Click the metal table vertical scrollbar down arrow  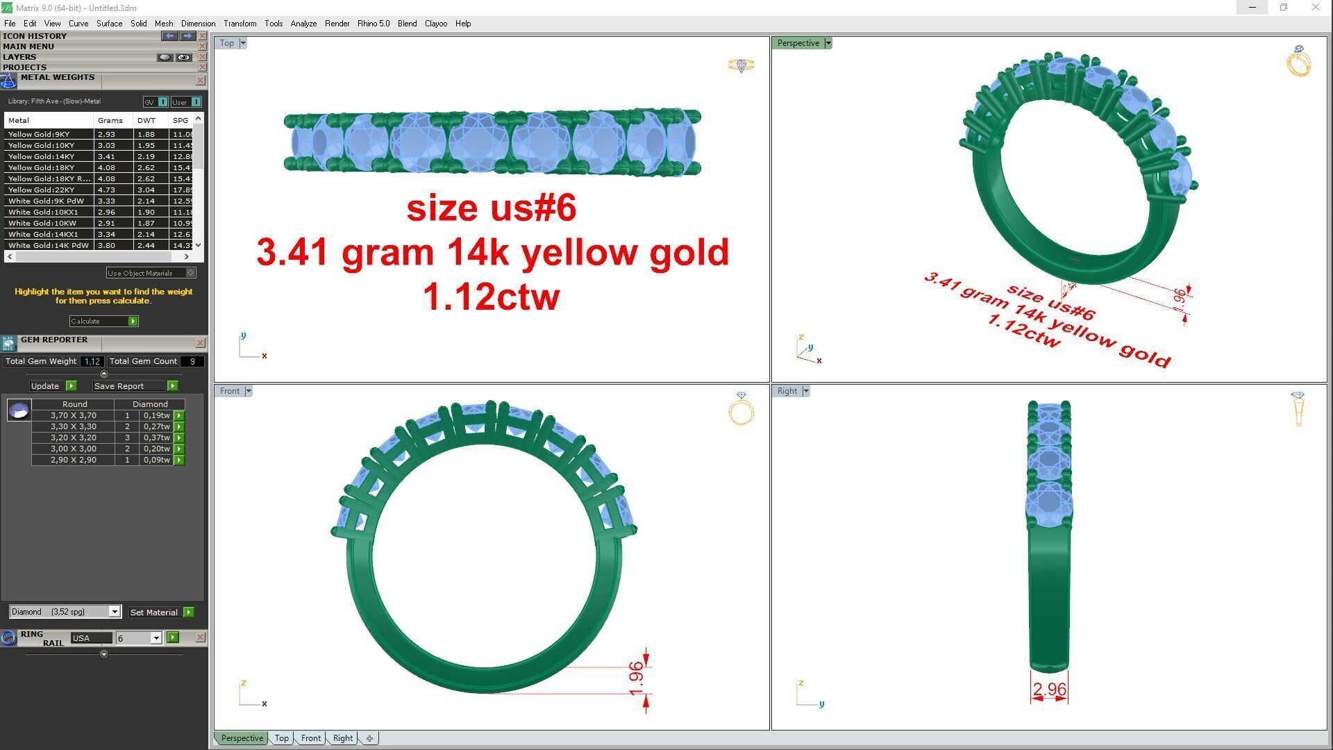pyautogui.click(x=199, y=244)
